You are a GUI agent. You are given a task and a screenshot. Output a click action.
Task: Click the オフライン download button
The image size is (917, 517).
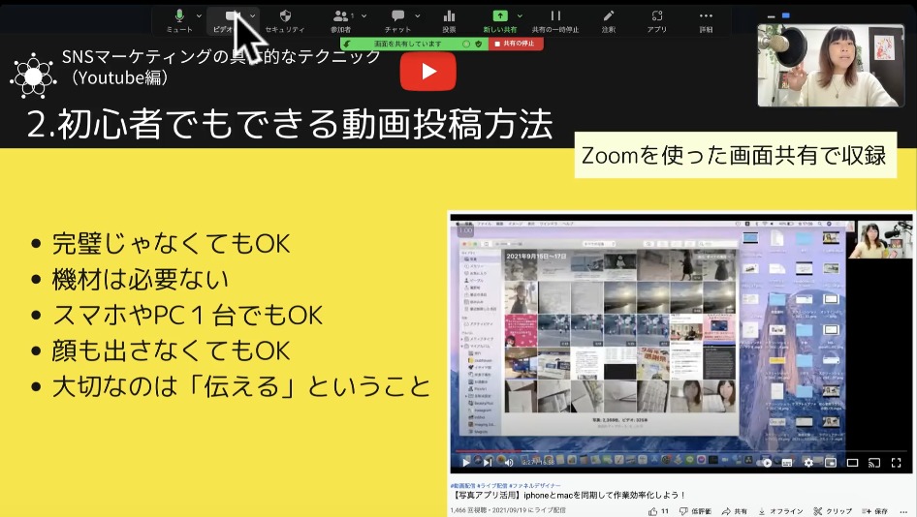point(780,511)
